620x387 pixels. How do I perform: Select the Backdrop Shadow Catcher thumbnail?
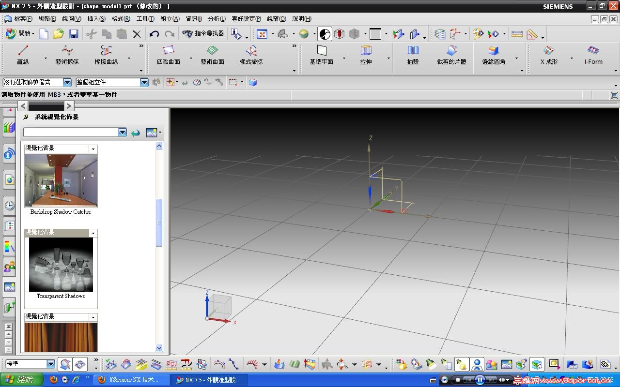(x=61, y=180)
